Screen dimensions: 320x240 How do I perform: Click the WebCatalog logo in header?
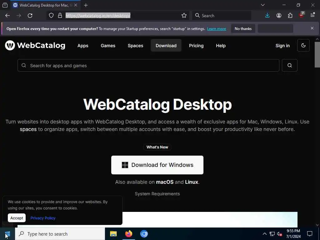pos(35,45)
